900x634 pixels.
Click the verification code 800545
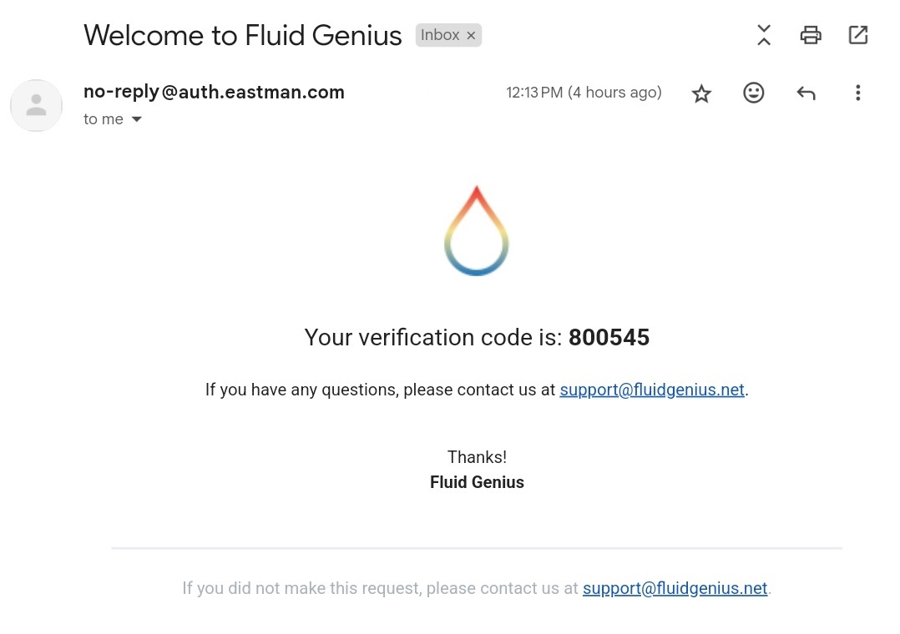609,337
